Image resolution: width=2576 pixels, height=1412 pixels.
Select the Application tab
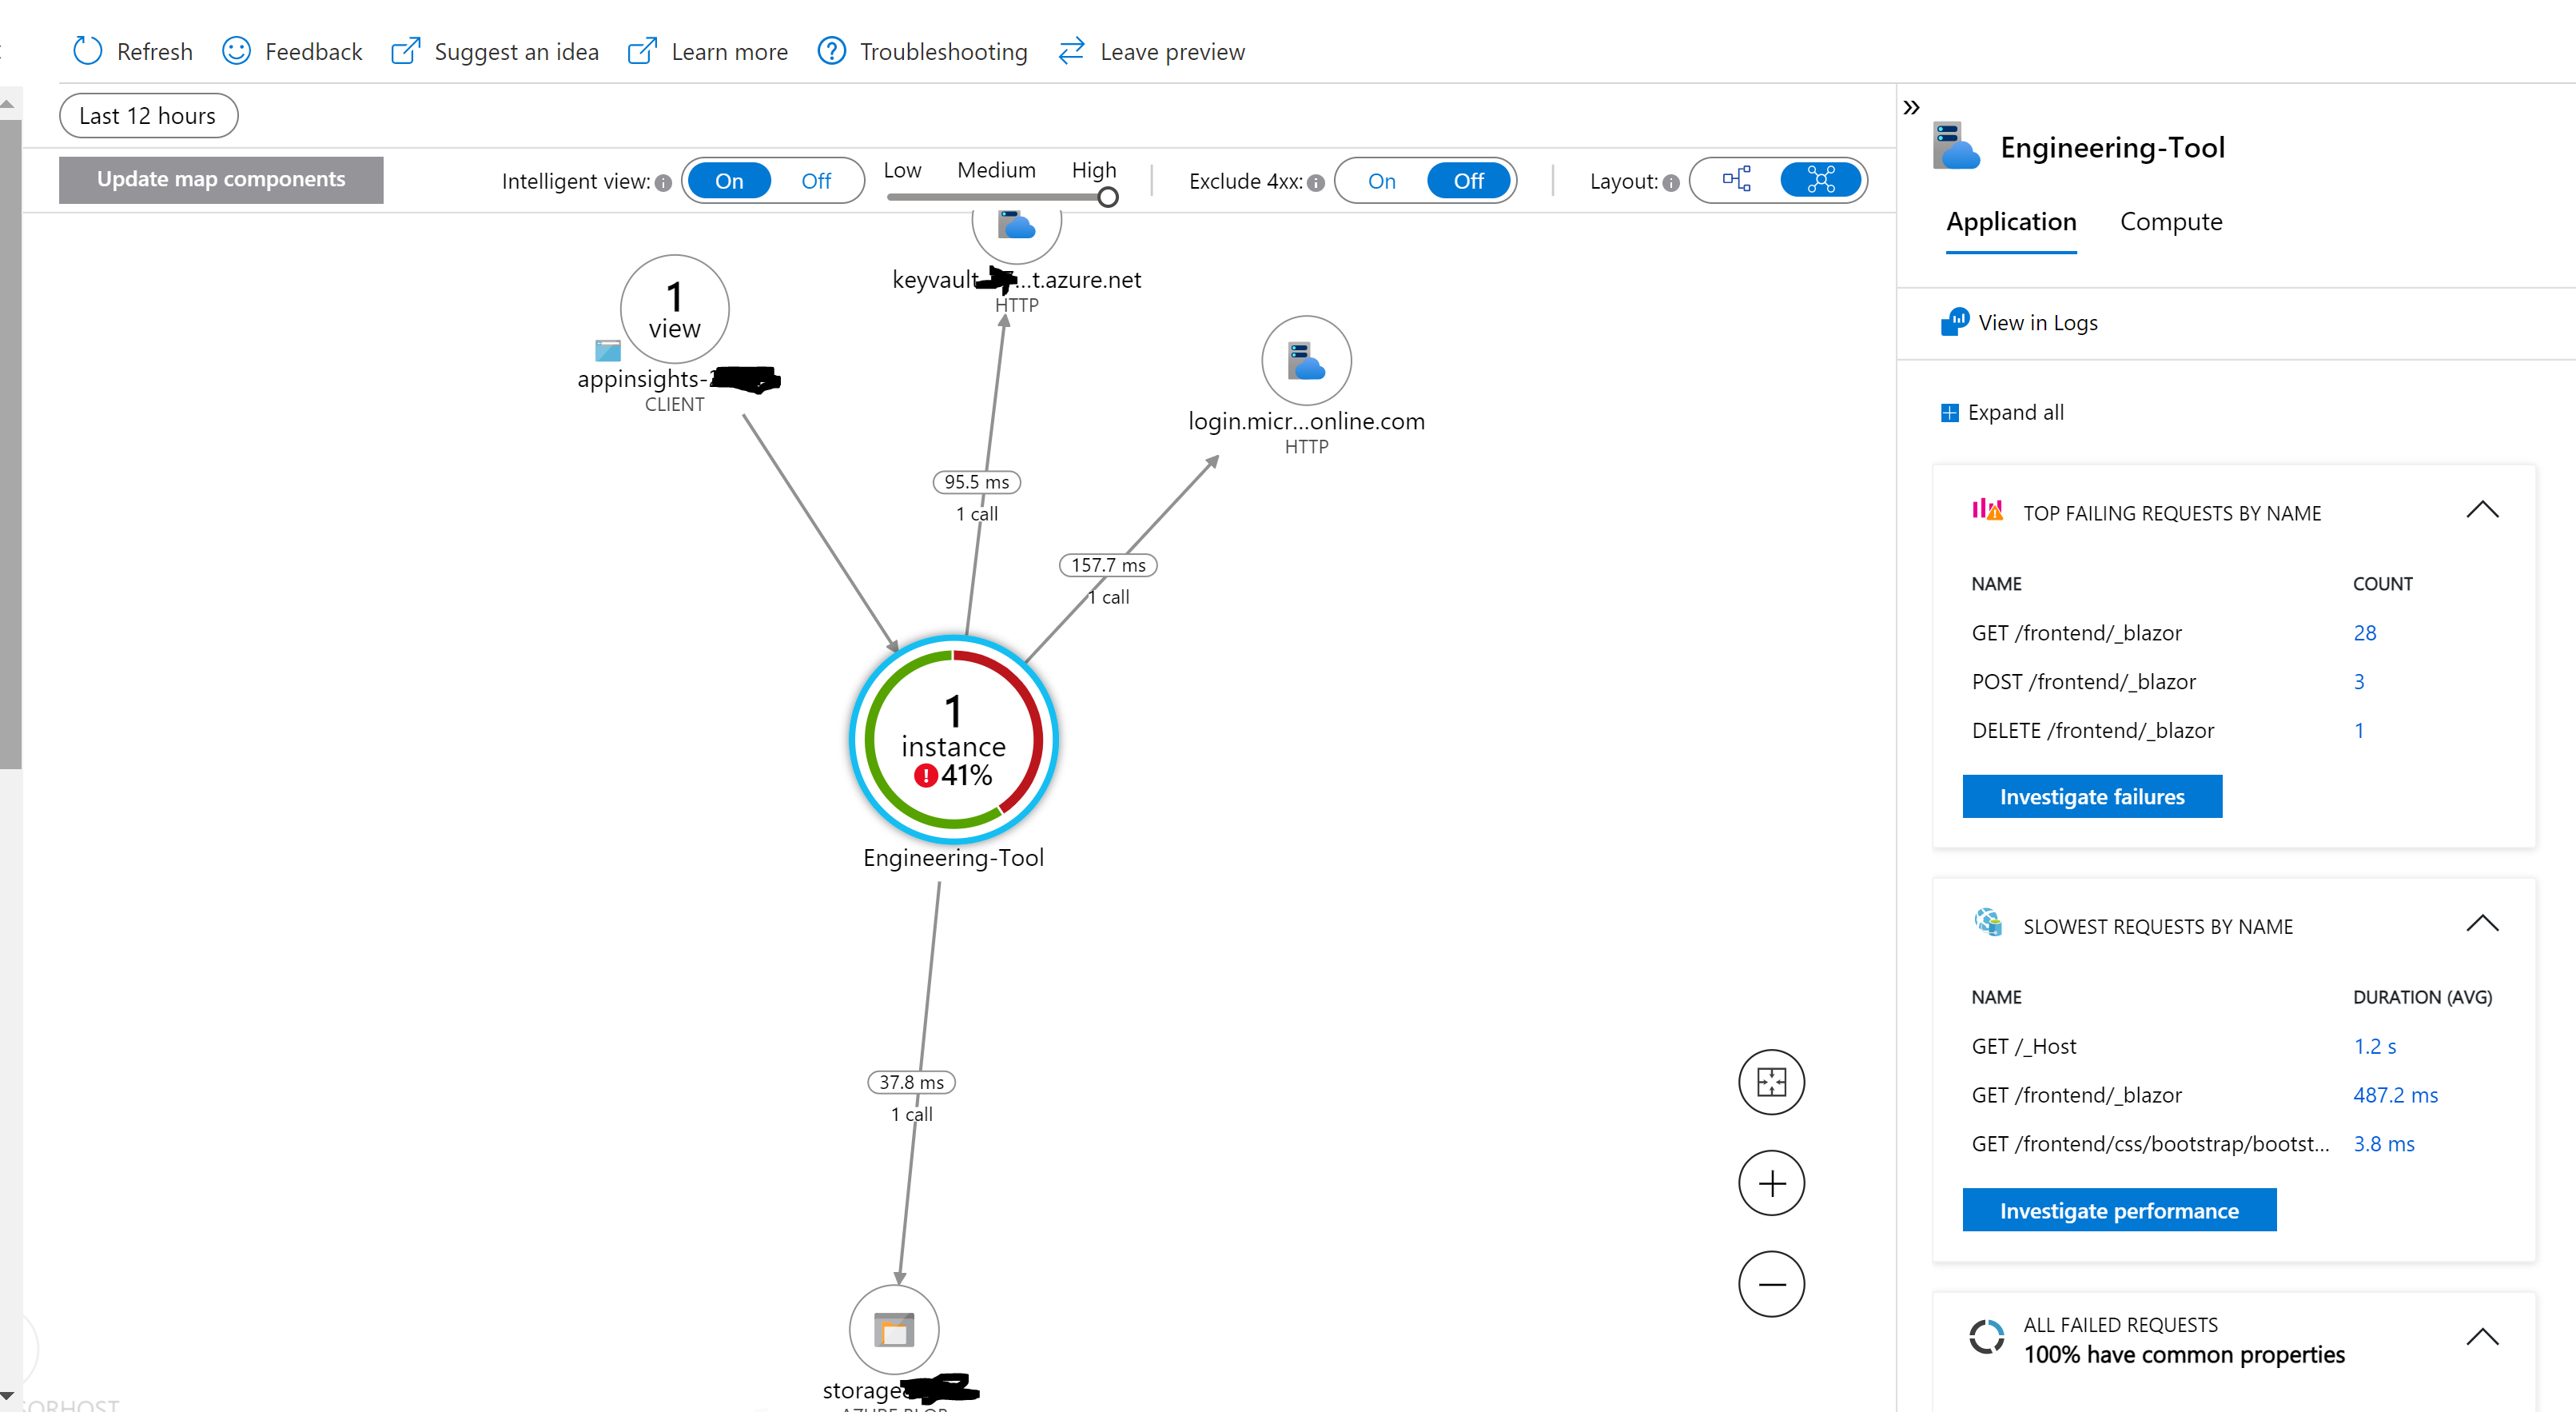pos(2010,221)
